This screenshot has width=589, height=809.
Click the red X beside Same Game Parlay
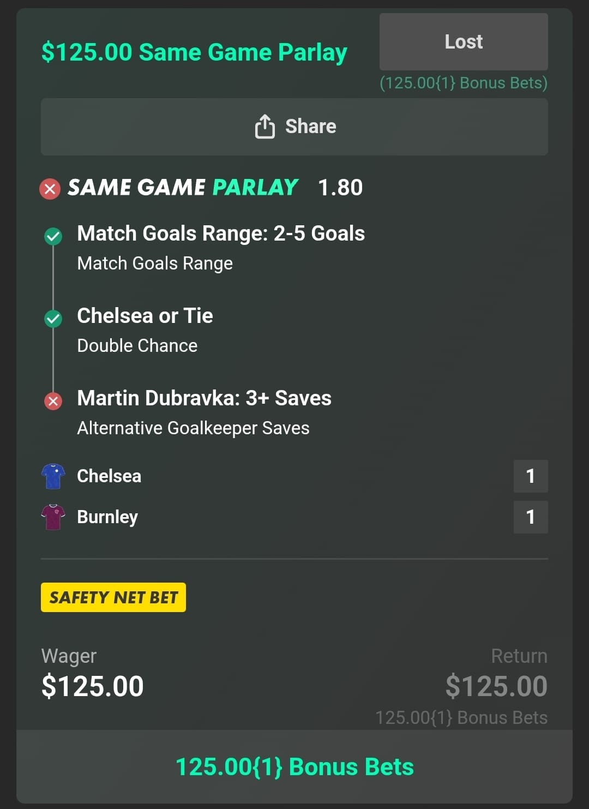click(x=50, y=189)
